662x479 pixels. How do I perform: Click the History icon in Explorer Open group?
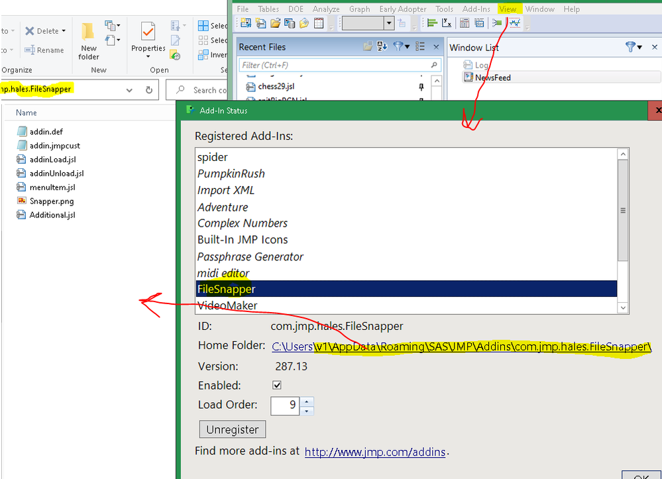click(x=175, y=55)
